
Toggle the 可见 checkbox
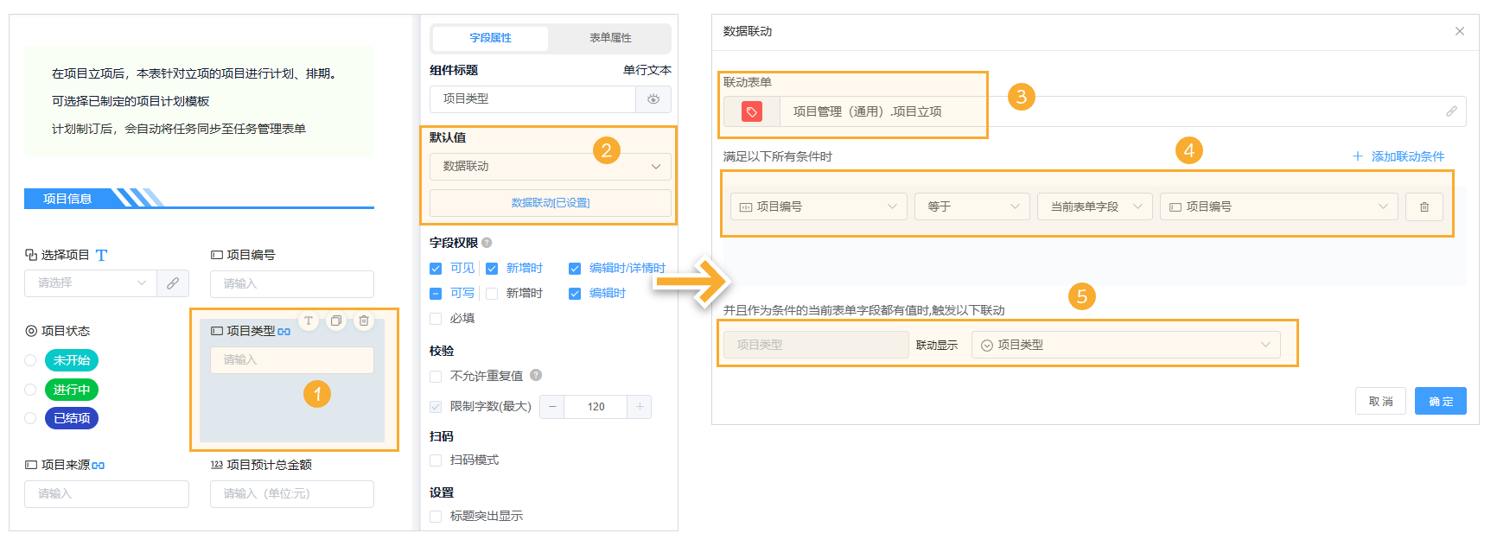tap(436, 269)
